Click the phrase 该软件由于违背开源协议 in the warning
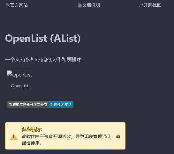The width and height of the screenshot is (174, 154). click(x=46, y=136)
